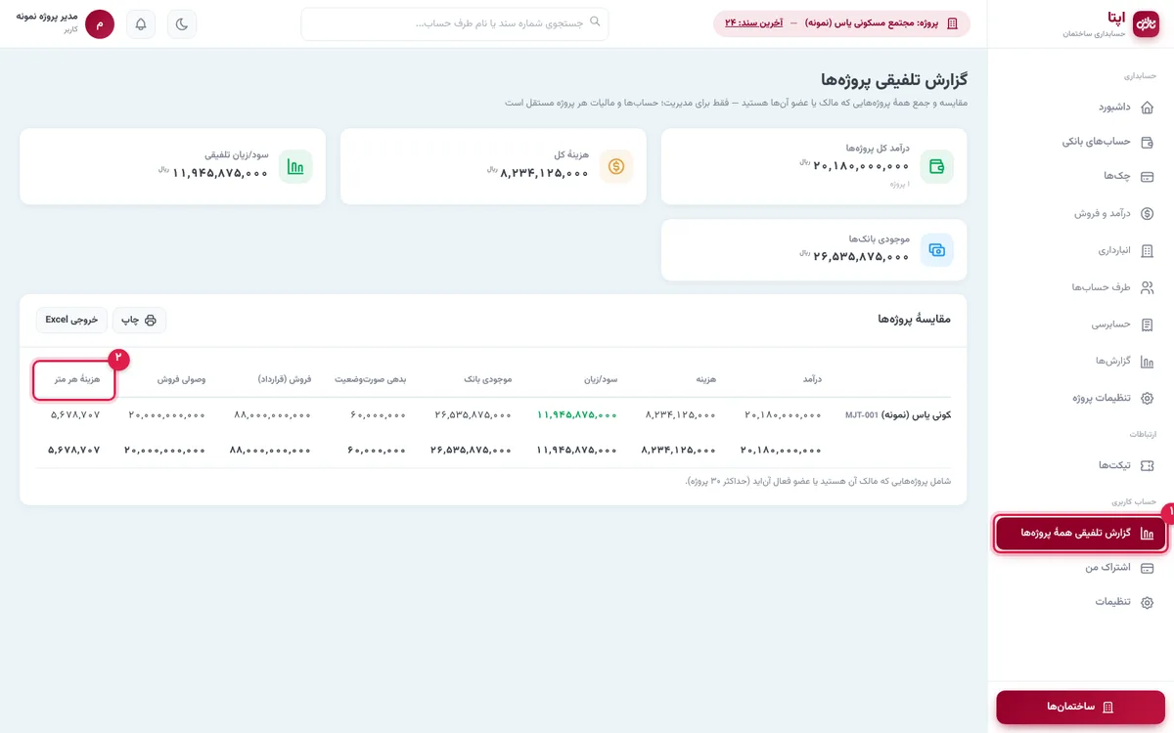The height and width of the screenshot is (733, 1174).
Task: Click the موجودی بانک column header
Action: (485, 379)
